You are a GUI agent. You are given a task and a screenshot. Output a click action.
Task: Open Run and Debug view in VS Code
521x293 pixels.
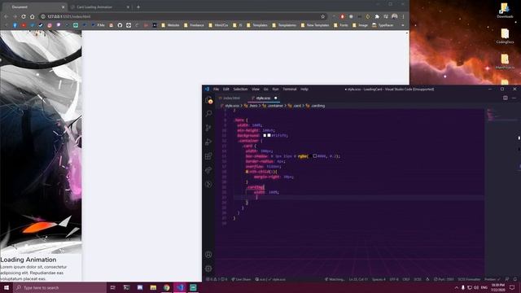208,142
